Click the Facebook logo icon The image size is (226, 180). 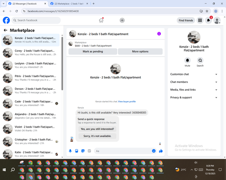(6, 20)
